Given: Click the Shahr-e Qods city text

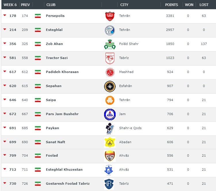Looking at the screenshot, I should pos(130,128).
